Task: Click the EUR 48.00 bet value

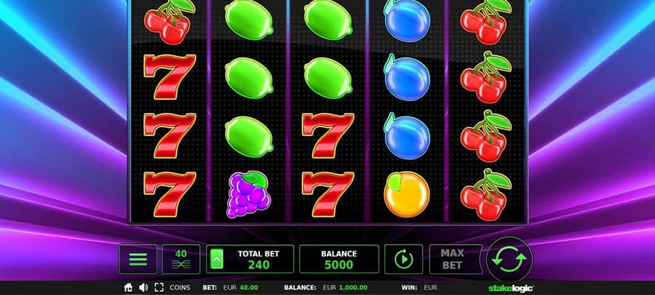Action: click(x=241, y=288)
